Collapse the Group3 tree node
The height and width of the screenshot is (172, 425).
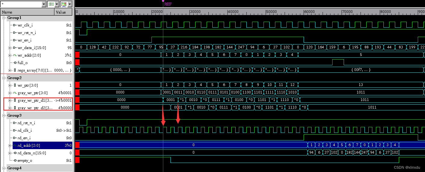coord(4,115)
